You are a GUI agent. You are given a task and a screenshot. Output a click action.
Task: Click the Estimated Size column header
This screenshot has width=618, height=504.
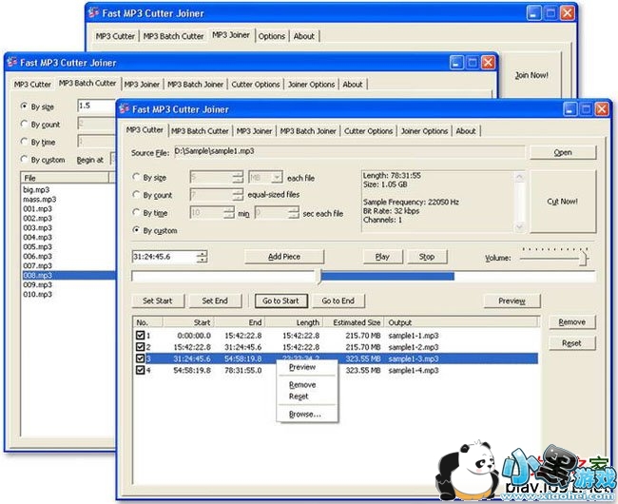click(x=354, y=322)
